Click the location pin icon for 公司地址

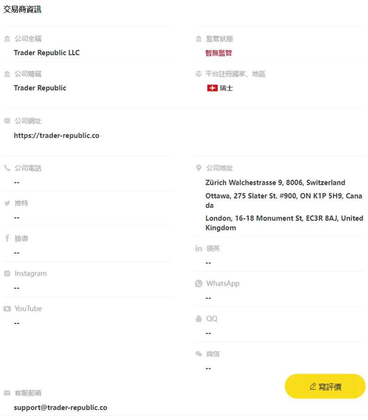click(199, 168)
